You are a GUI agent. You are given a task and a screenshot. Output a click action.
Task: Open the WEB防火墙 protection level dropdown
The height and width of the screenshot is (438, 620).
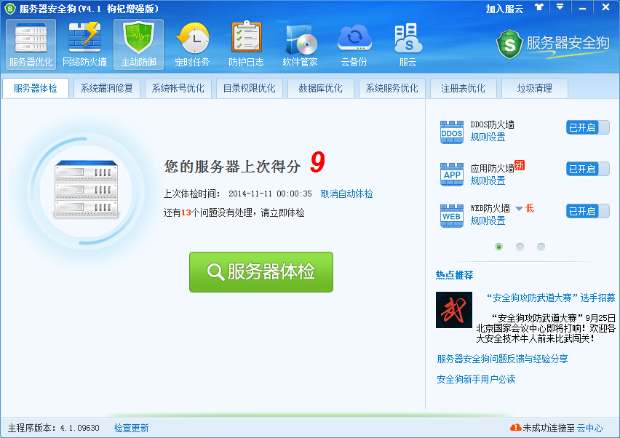518,207
